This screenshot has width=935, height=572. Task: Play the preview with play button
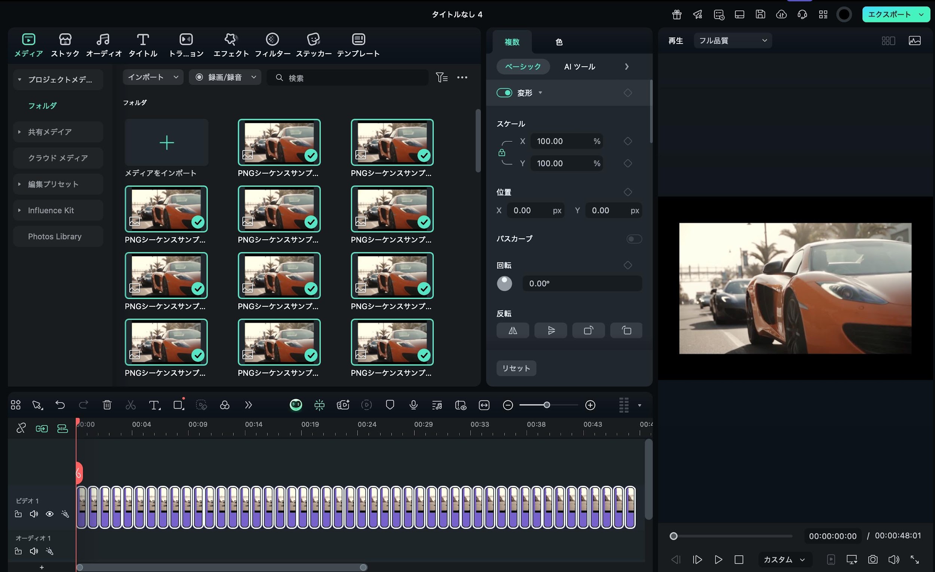pyautogui.click(x=718, y=560)
